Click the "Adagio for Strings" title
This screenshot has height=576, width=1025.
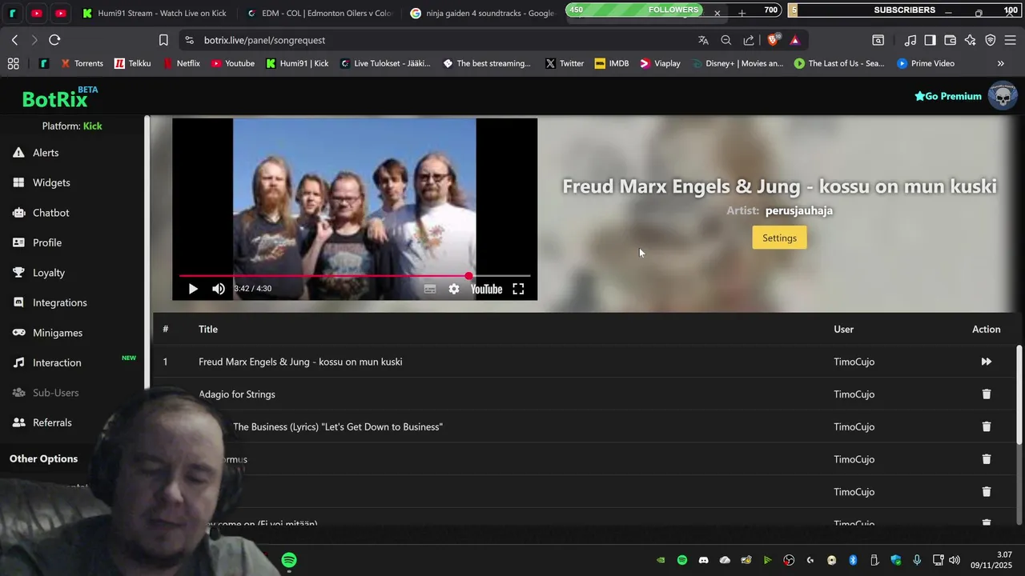tap(237, 394)
